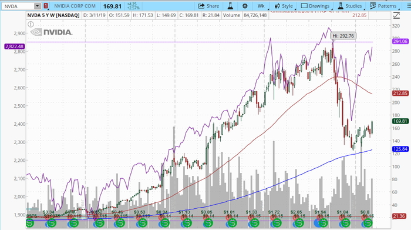Click the 'D: 3/11/19' date readout

point(95,15)
